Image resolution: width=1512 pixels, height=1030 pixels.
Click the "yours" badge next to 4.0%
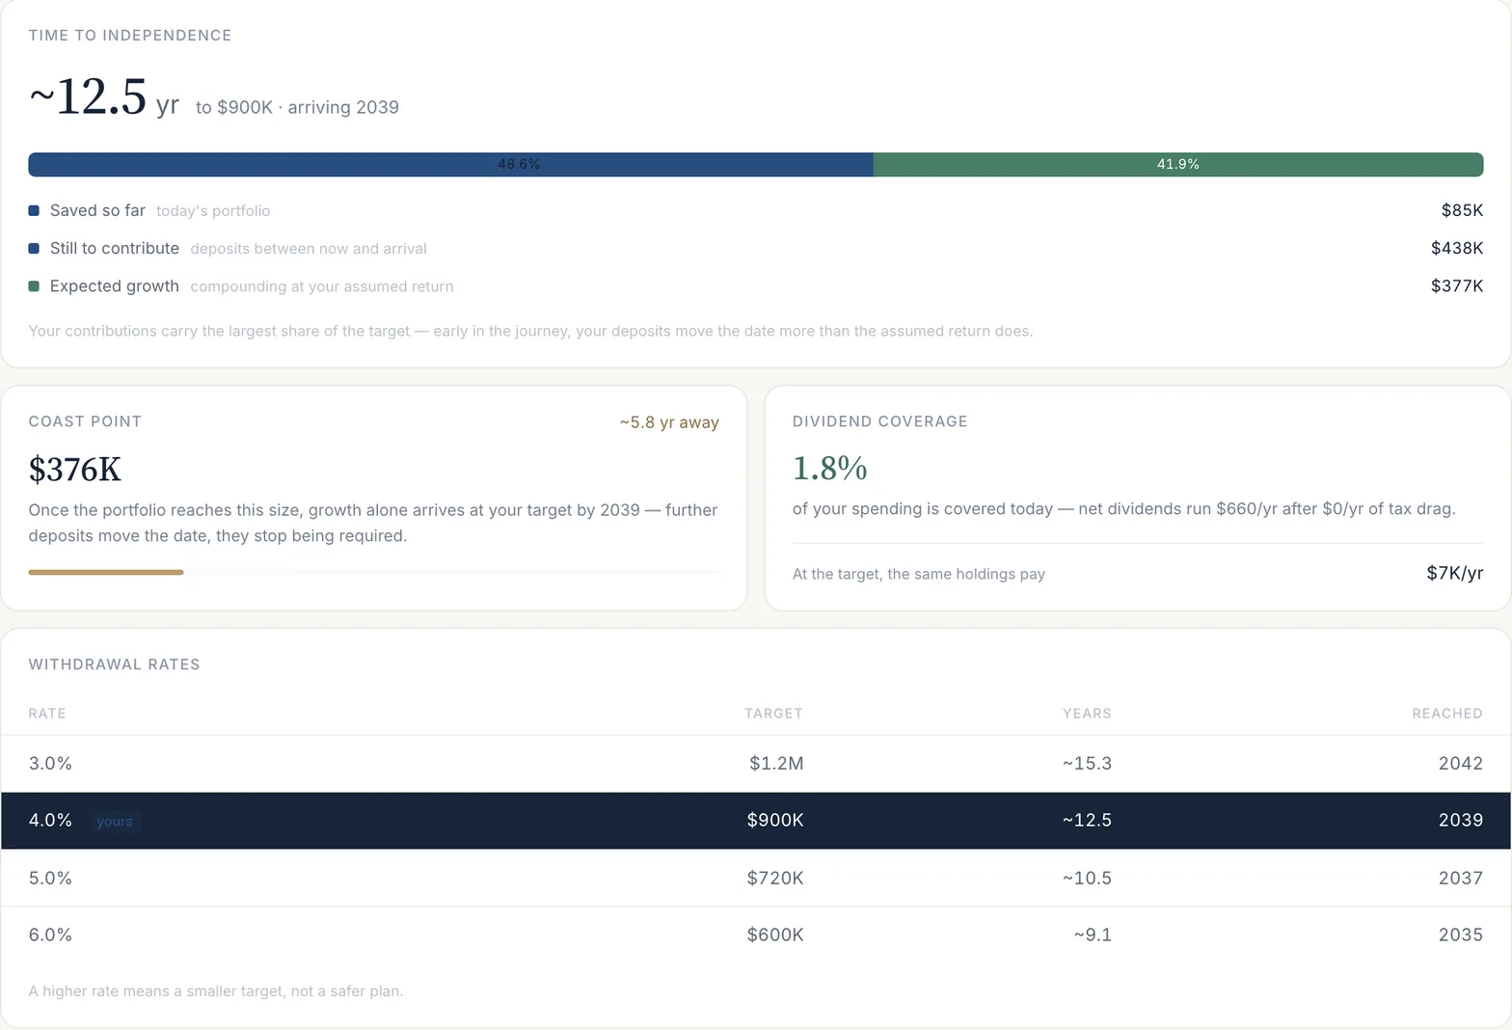click(x=115, y=822)
